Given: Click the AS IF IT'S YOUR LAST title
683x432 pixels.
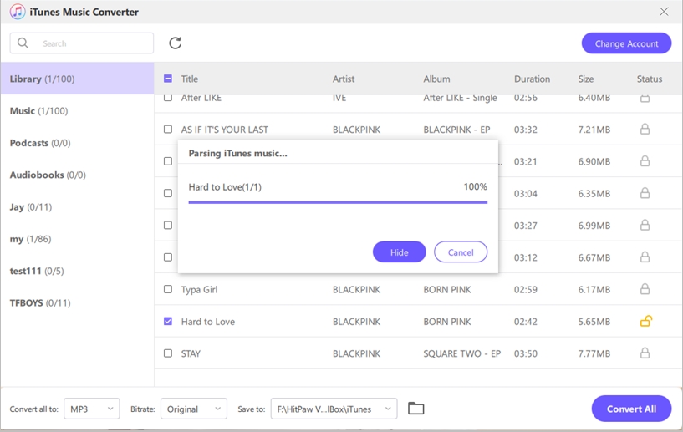Looking at the screenshot, I should tap(224, 130).
